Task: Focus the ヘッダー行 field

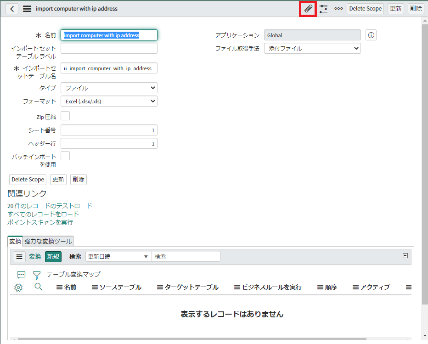Action: pos(109,144)
